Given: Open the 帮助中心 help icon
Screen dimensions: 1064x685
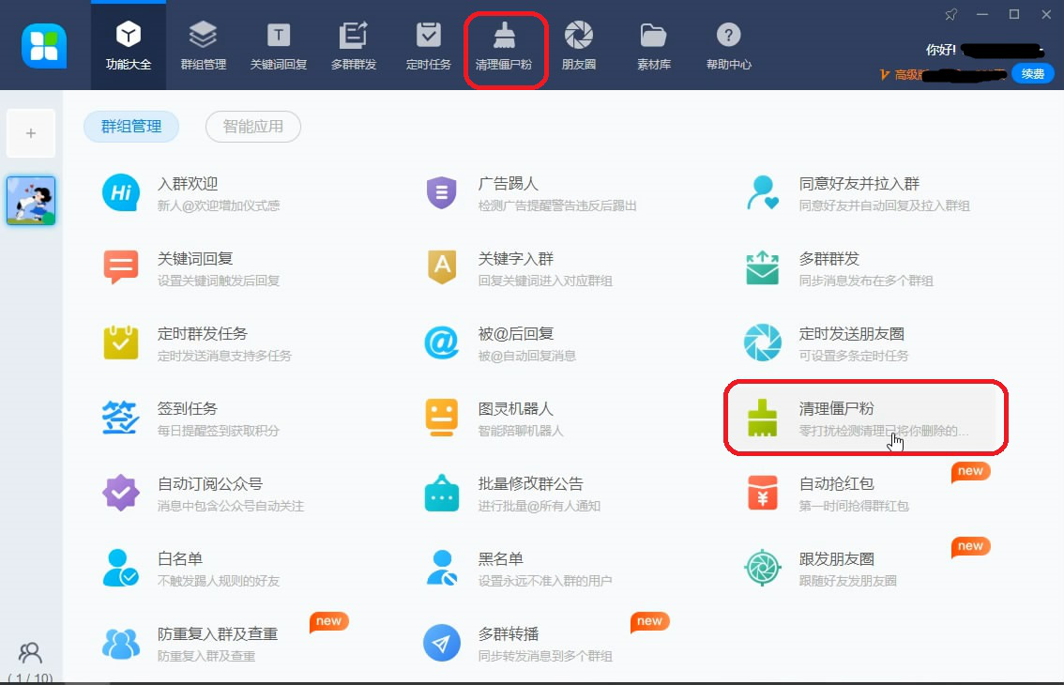Looking at the screenshot, I should click(728, 44).
